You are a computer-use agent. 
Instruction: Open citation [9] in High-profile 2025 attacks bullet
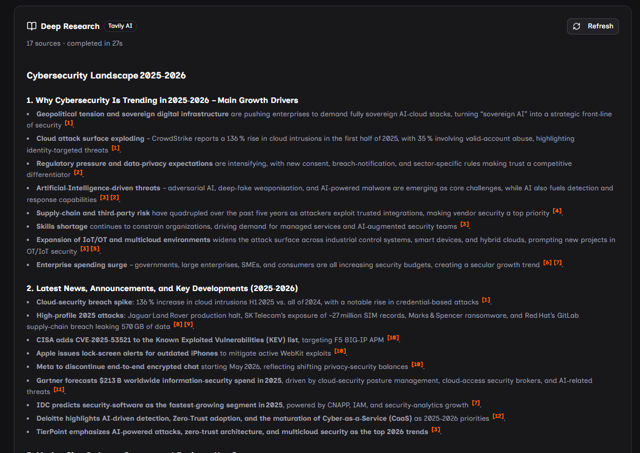click(x=188, y=324)
